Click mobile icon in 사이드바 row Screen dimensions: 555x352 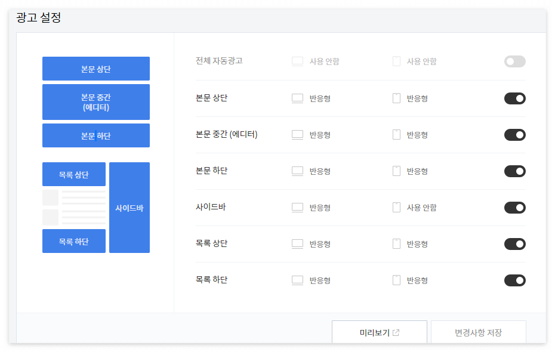point(396,208)
